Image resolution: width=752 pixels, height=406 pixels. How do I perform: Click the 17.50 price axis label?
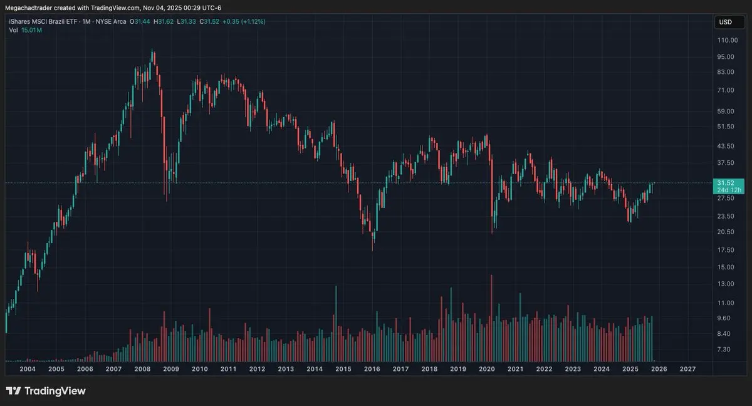(x=726, y=250)
